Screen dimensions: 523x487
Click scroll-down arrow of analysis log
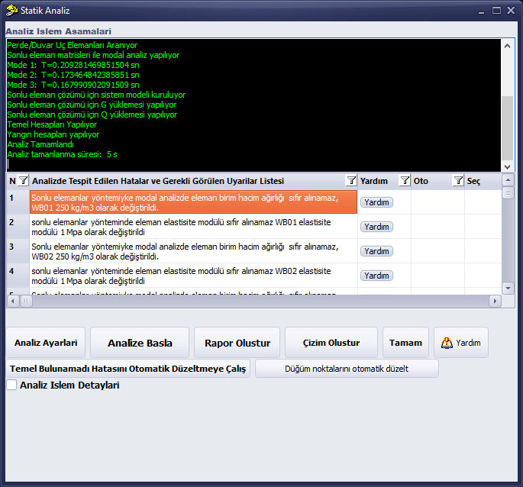pos(507,166)
